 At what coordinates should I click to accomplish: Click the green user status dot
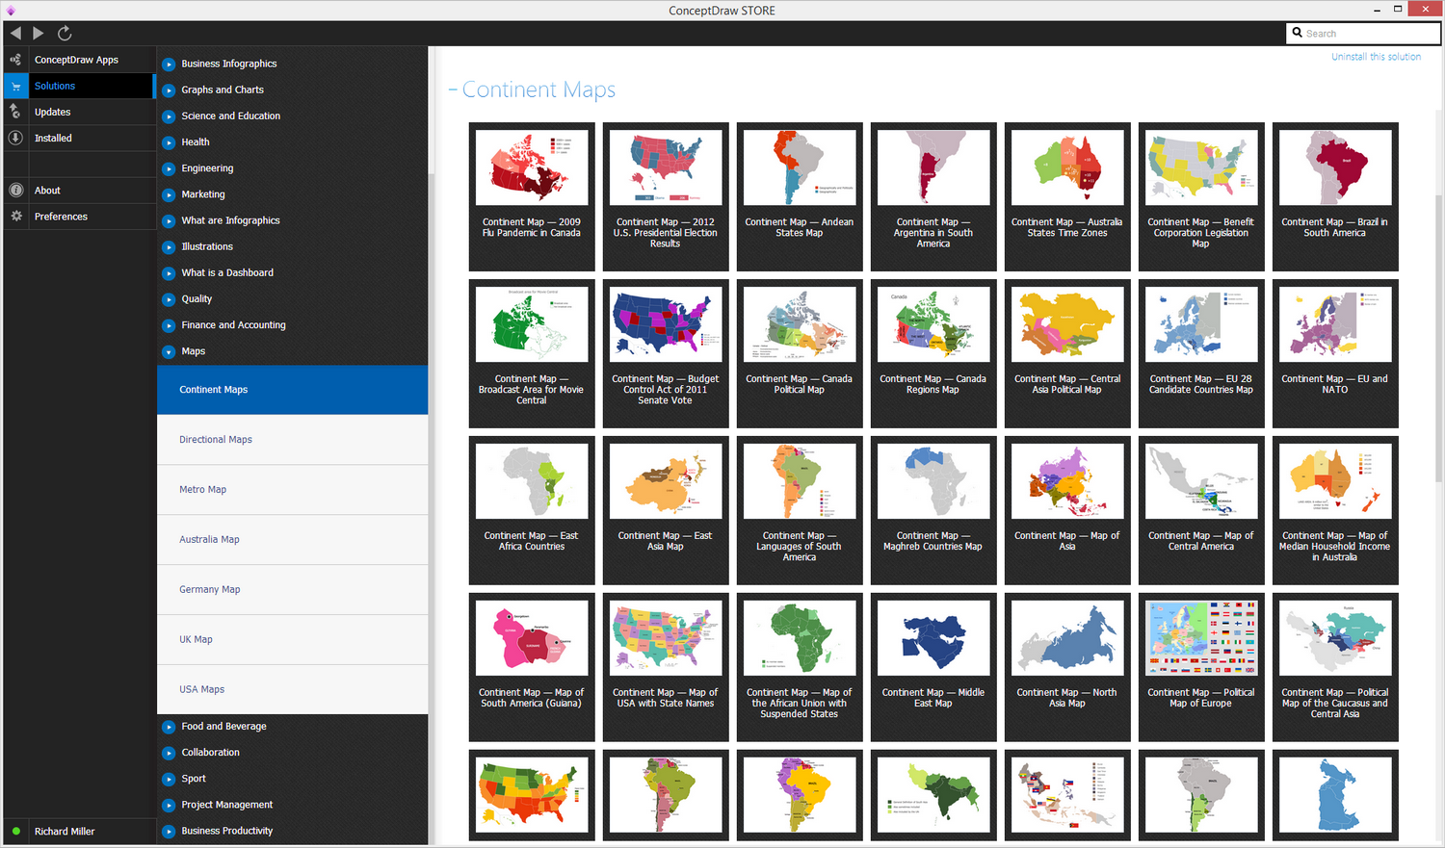click(16, 831)
